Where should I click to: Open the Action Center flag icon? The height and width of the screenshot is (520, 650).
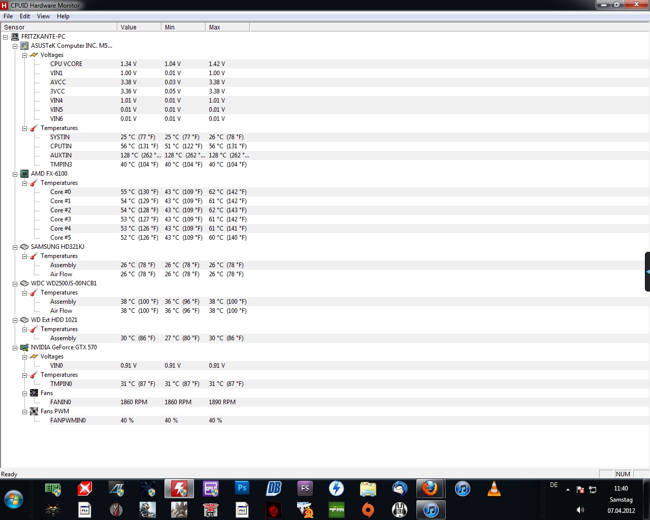coord(580,490)
